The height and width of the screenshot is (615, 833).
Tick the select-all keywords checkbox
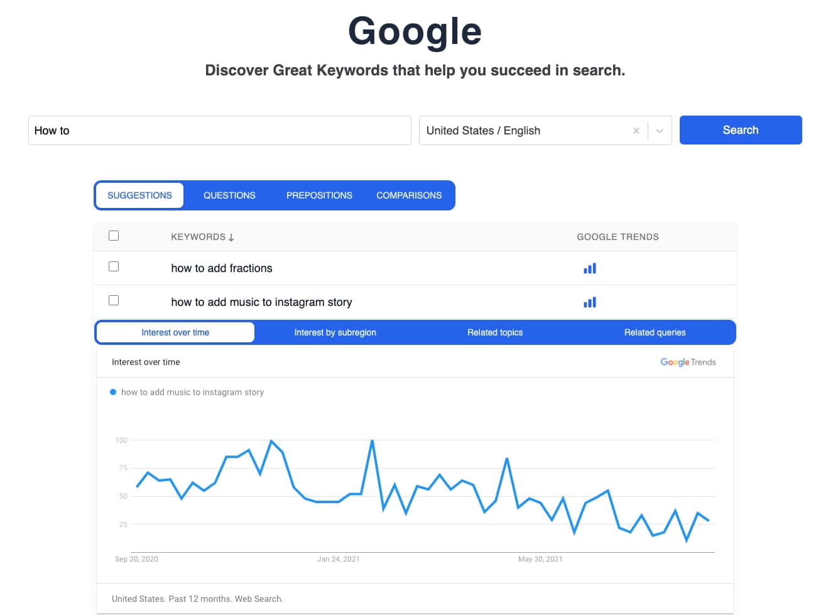[114, 236]
